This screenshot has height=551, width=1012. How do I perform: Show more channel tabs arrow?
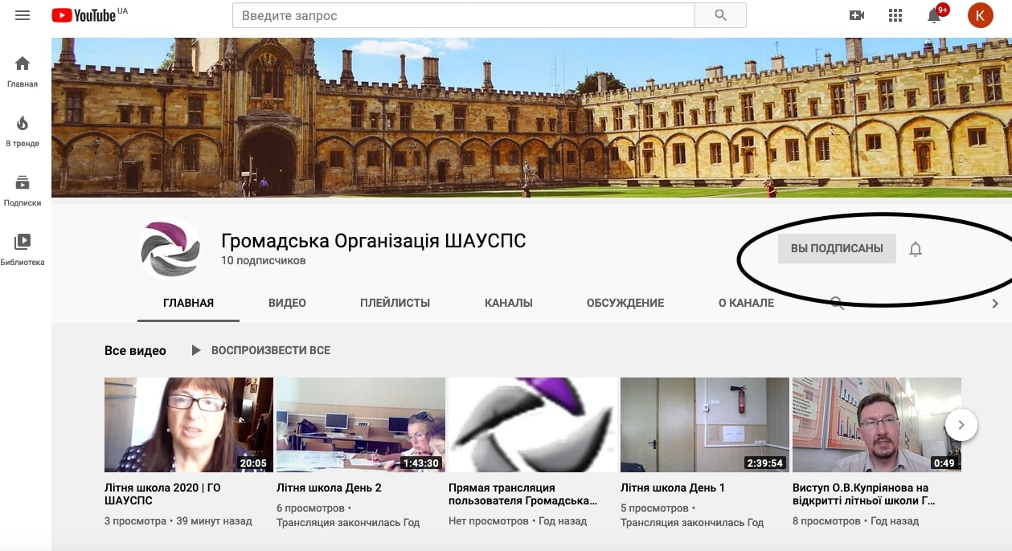(995, 304)
